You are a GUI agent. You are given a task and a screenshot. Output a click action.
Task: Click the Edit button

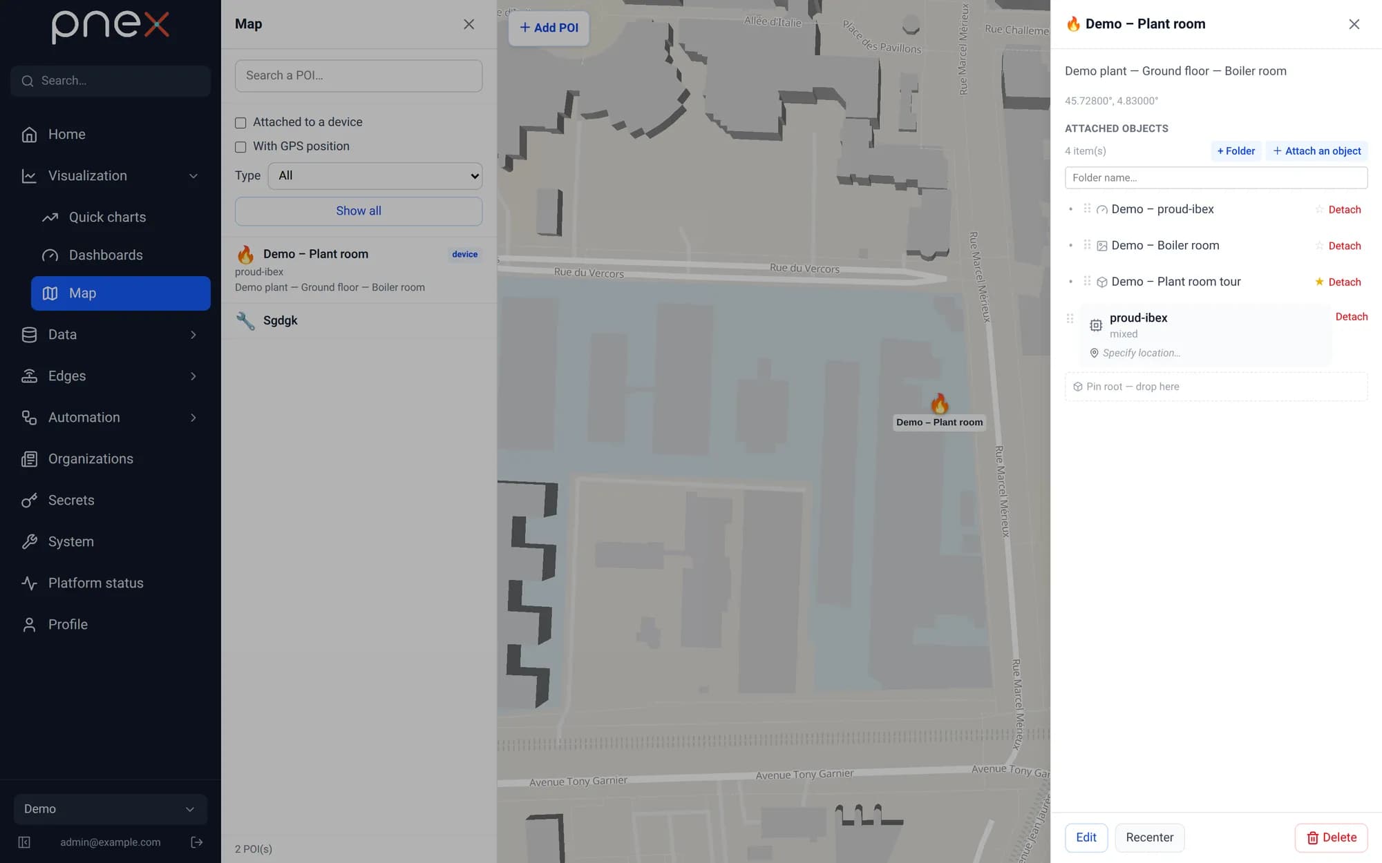(x=1086, y=837)
